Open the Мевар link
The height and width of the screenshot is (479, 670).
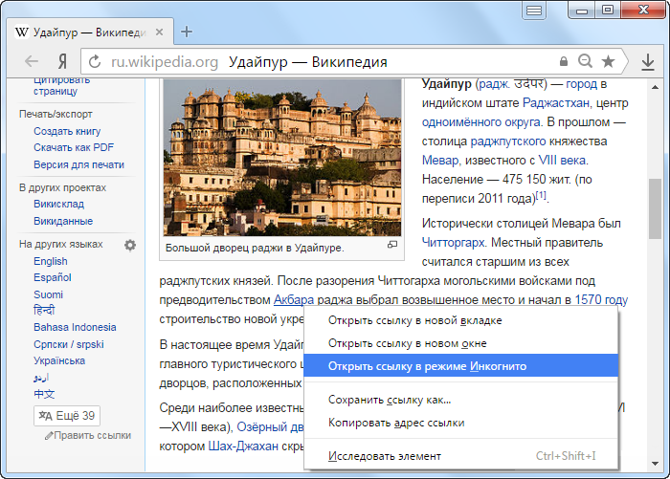pos(440,161)
